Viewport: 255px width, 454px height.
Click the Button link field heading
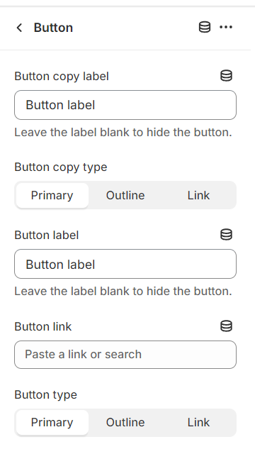pyautogui.click(x=43, y=326)
